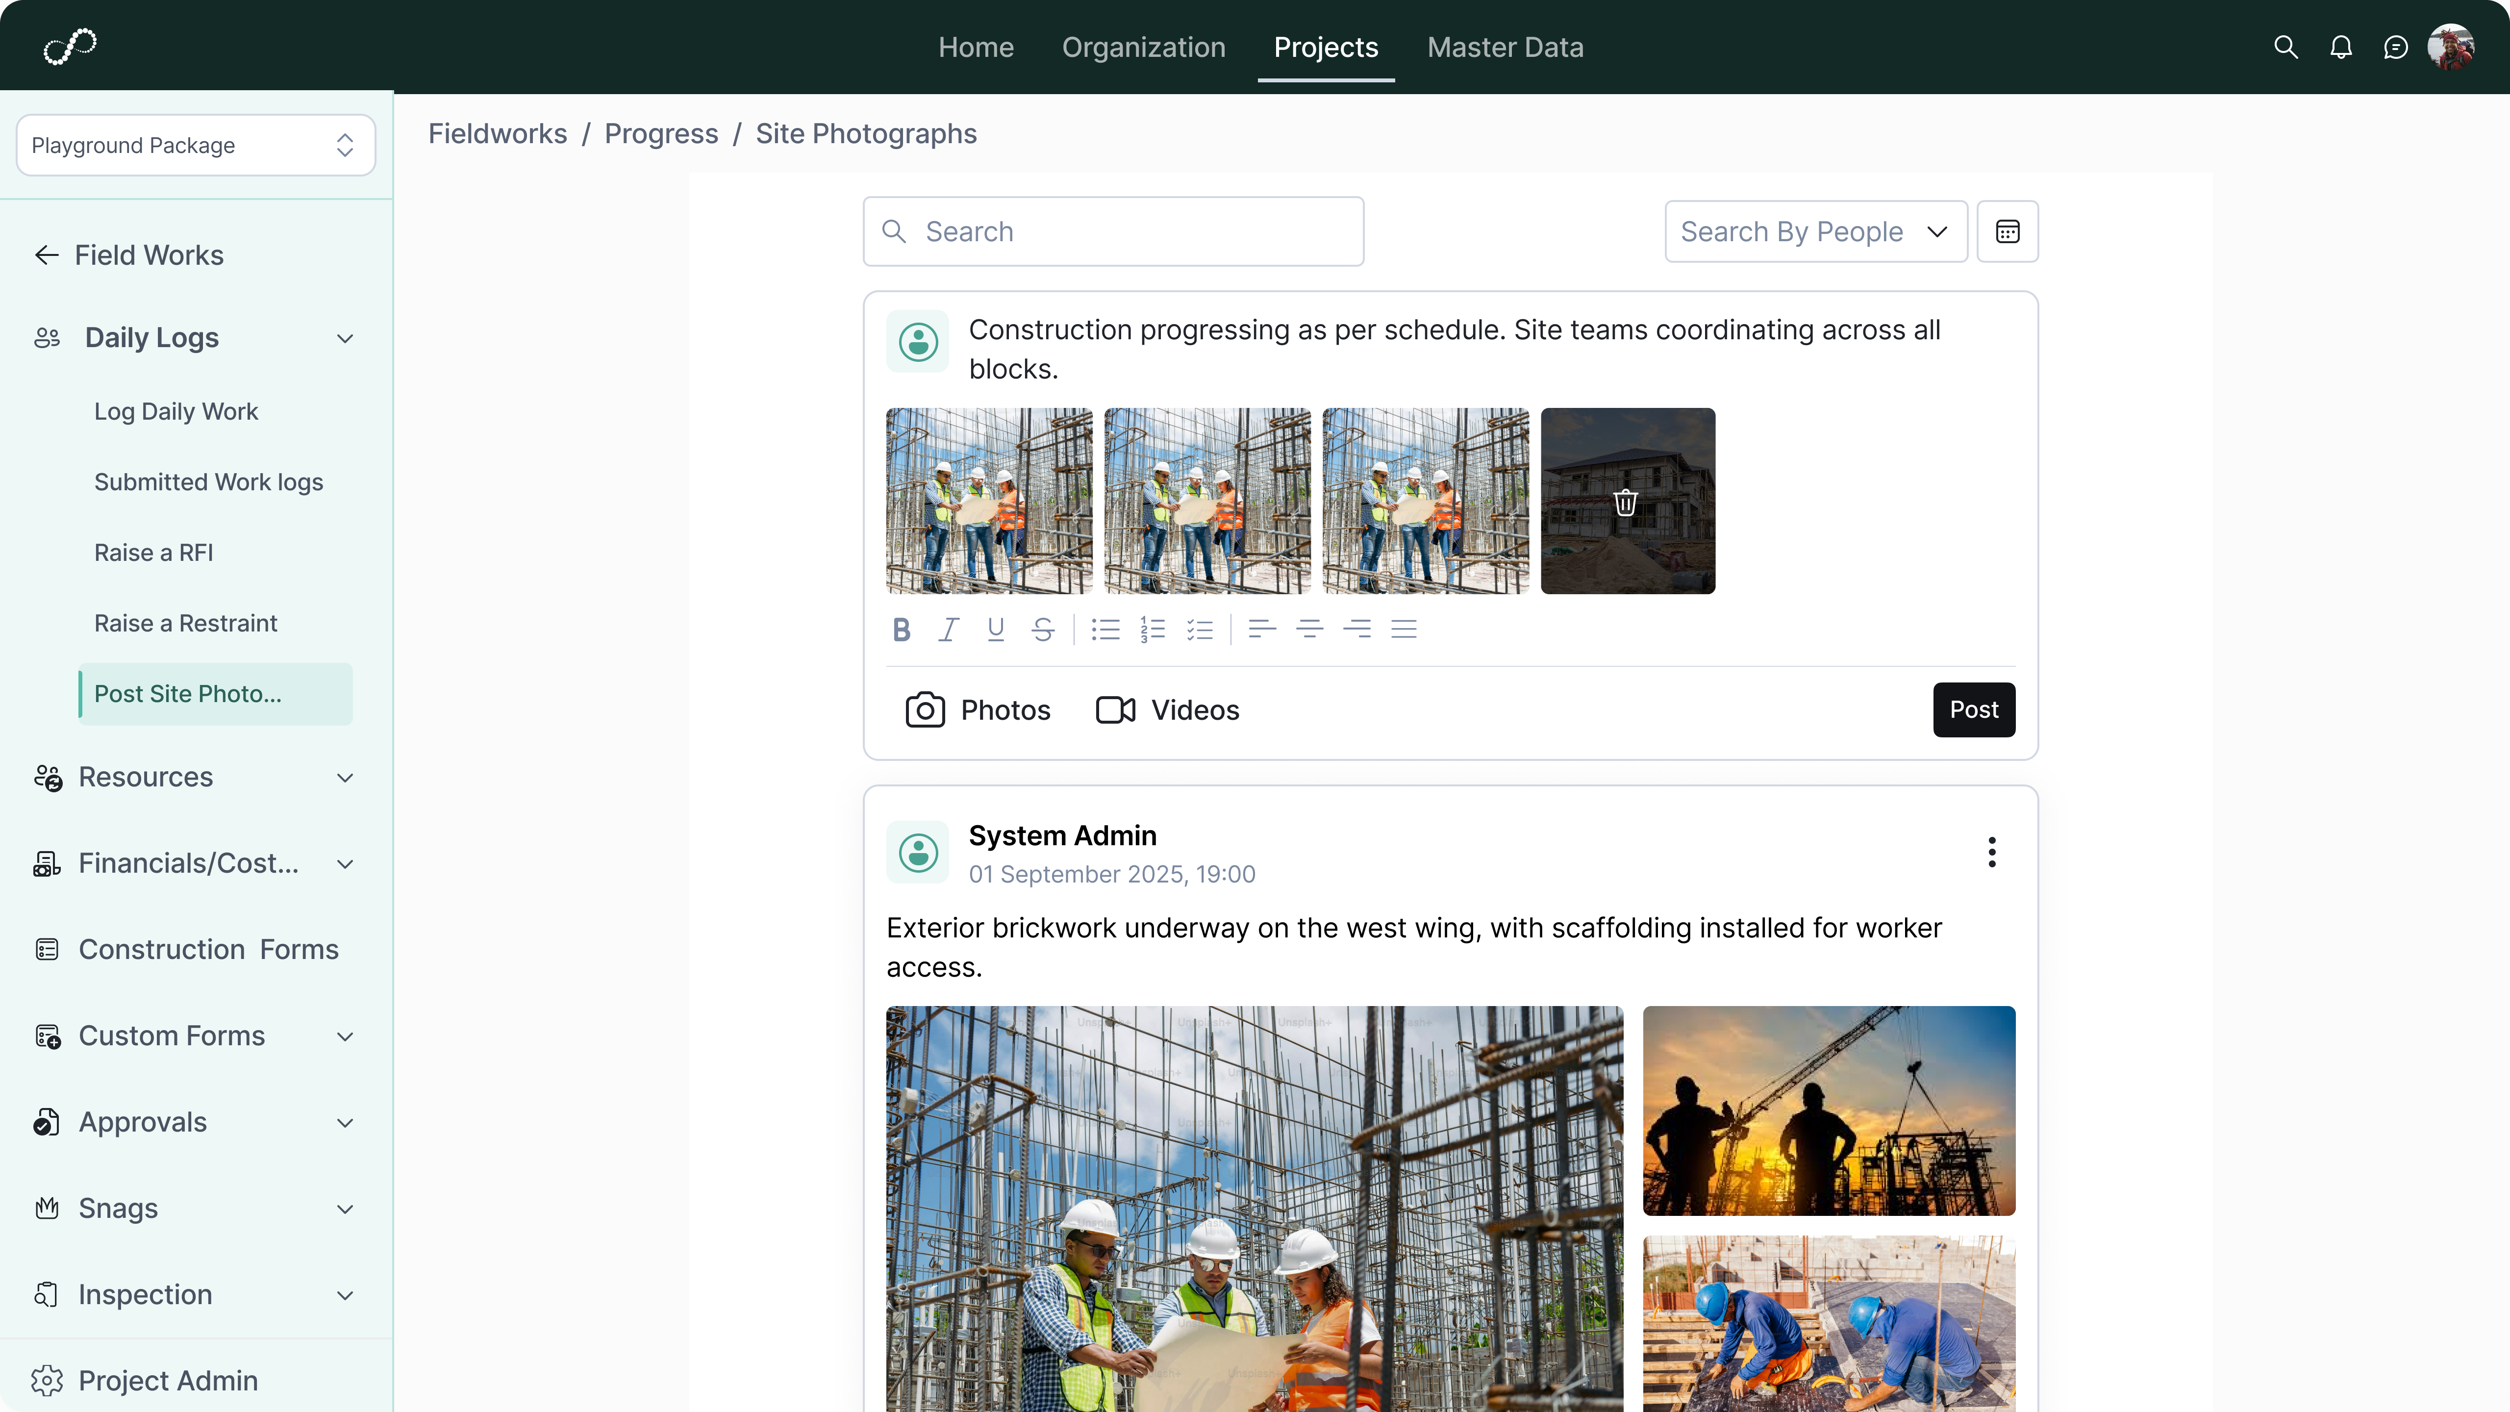Navigate to Fieldworks breadcrumb

pos(497,133)
